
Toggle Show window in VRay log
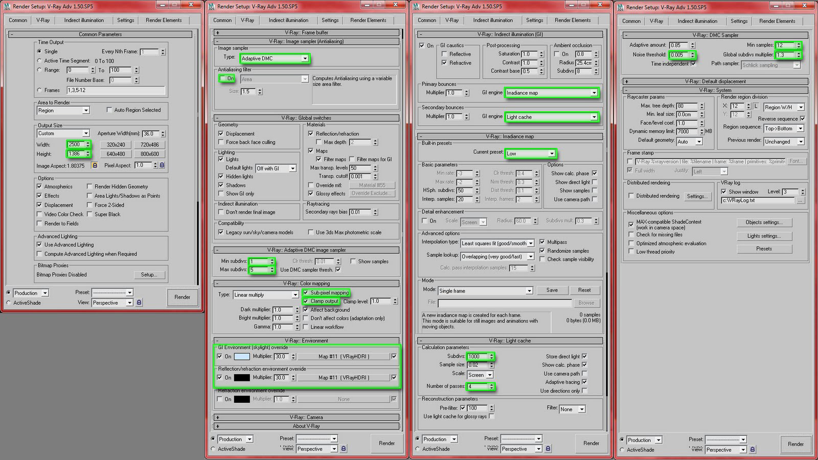[x=723, y=191]
